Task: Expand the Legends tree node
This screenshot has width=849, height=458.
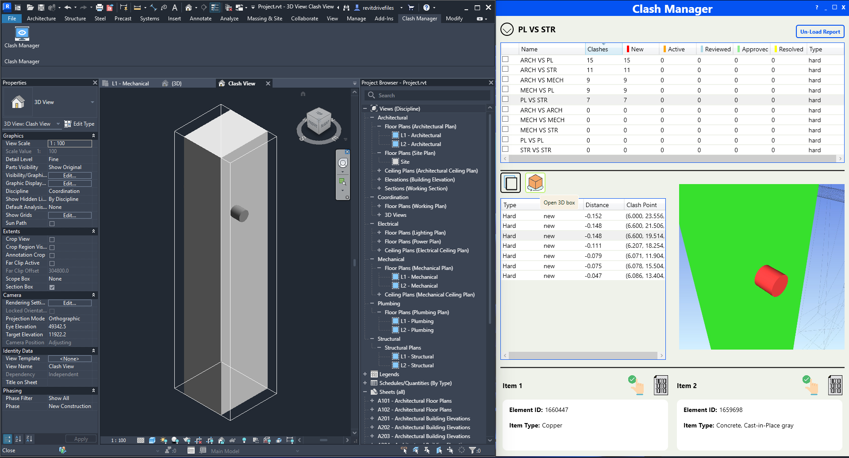Action: coord(365,374)
